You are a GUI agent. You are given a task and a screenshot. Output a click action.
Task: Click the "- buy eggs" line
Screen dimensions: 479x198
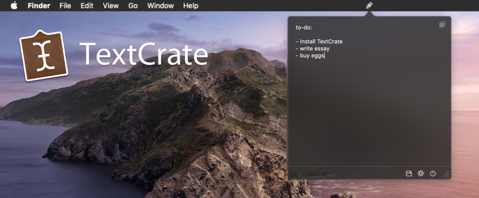click(x=310, y=56)
